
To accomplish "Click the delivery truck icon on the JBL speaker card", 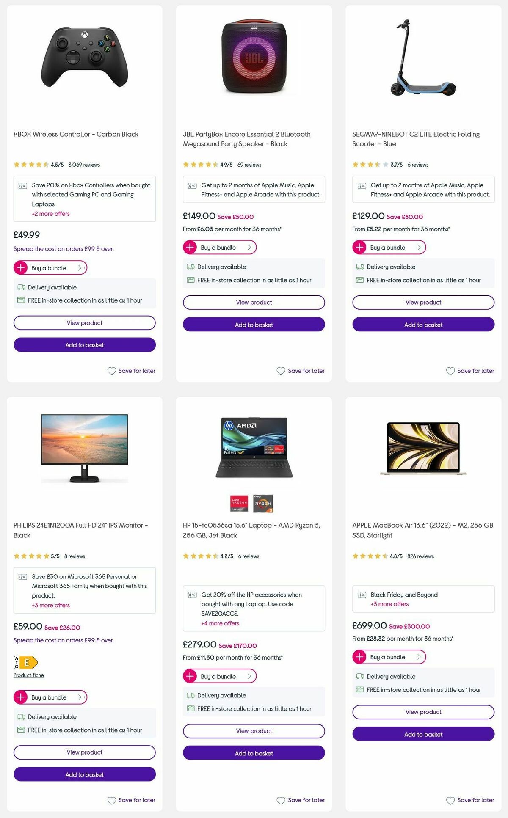I will (x=189, y=267).
